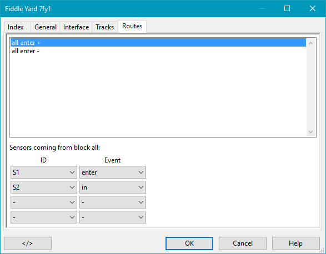Maximize the Fiddle Yard window
This screenshot has width=326, height=254.
[287, 8]
